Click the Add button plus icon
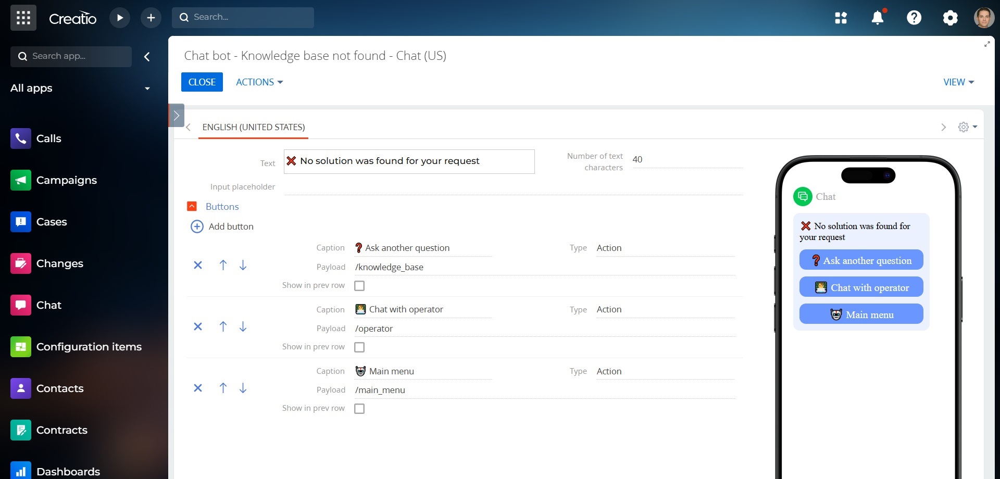Screen dimensions: 1000x479 click(197, 226)
